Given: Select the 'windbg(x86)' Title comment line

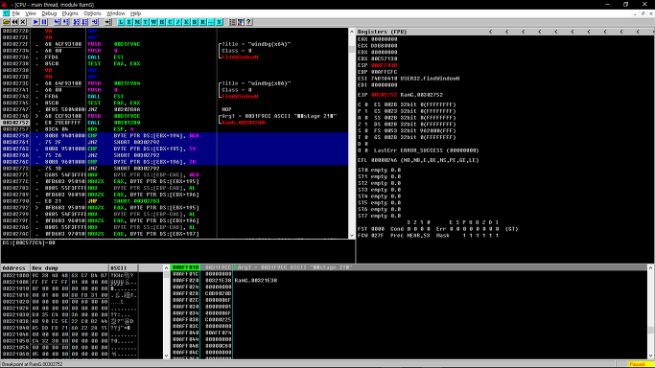Looking at the screenshot, I should click(x=256, y=83).
